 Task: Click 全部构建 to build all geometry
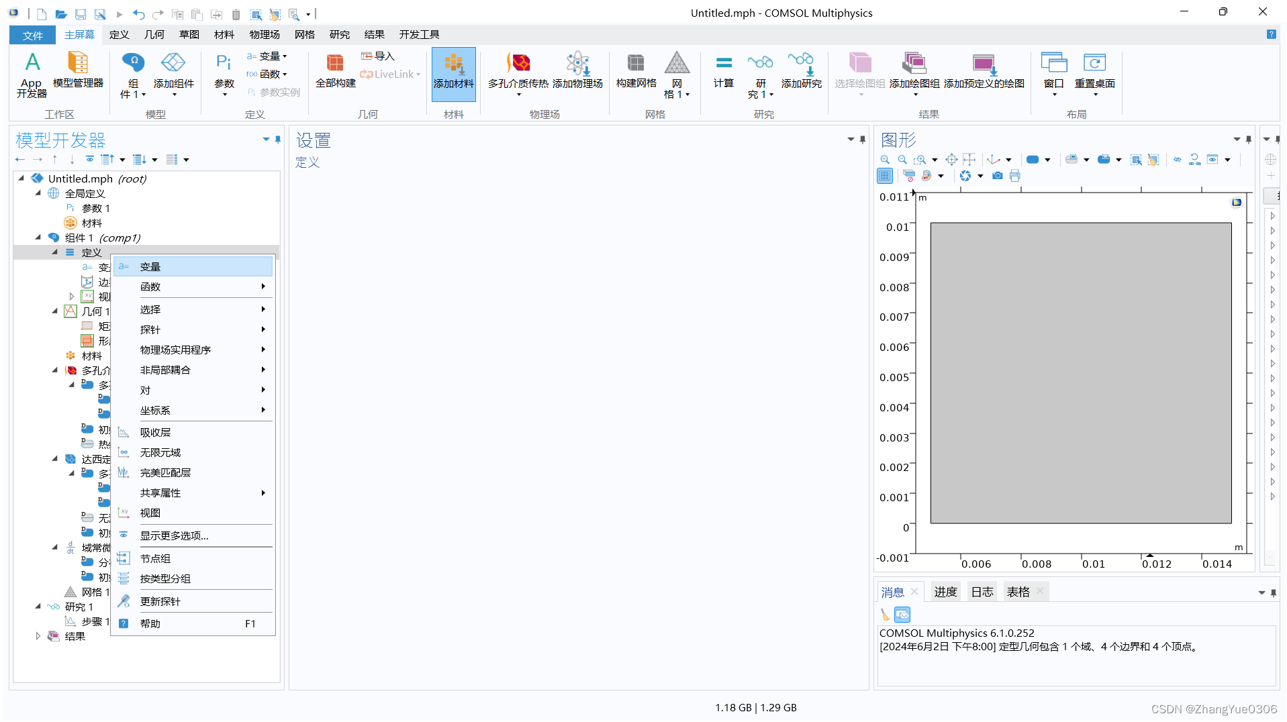(x=335, y=70)
